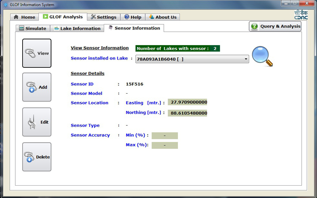Screen dimensions: 317x198
Task: Expand the Sensor installed on Lake dropdown
Action: coord(246,59)
